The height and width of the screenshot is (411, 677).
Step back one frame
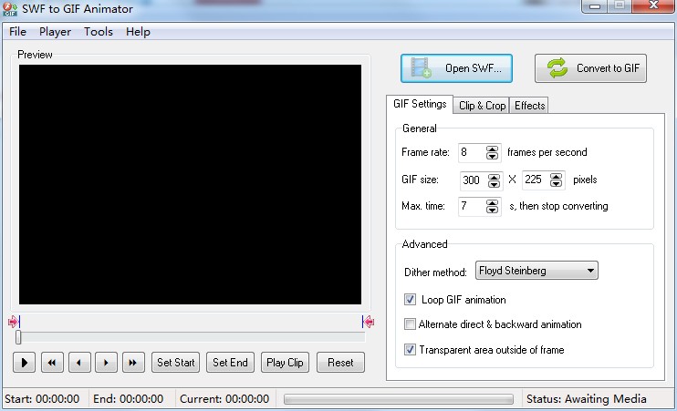tap(79, 363)
